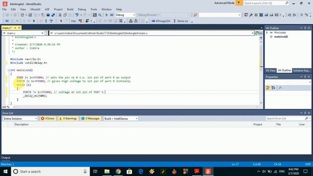Open the Edit menu
This screenshot has height=176, width=313.
click(13, 9)
